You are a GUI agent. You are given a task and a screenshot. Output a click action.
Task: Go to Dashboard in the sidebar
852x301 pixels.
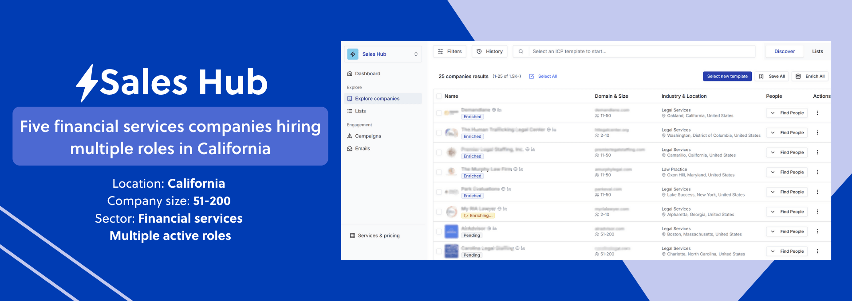pos(367,73)
